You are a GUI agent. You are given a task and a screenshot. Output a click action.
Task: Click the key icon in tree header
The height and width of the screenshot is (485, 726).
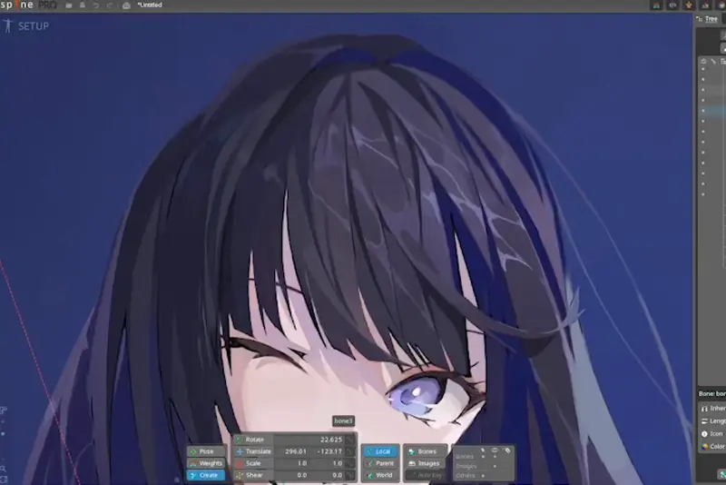click(x=713, y=61)
